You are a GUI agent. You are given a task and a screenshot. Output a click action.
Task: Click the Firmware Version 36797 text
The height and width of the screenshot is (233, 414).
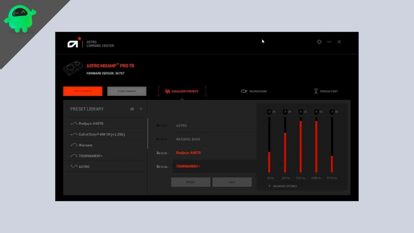[105, 73]
